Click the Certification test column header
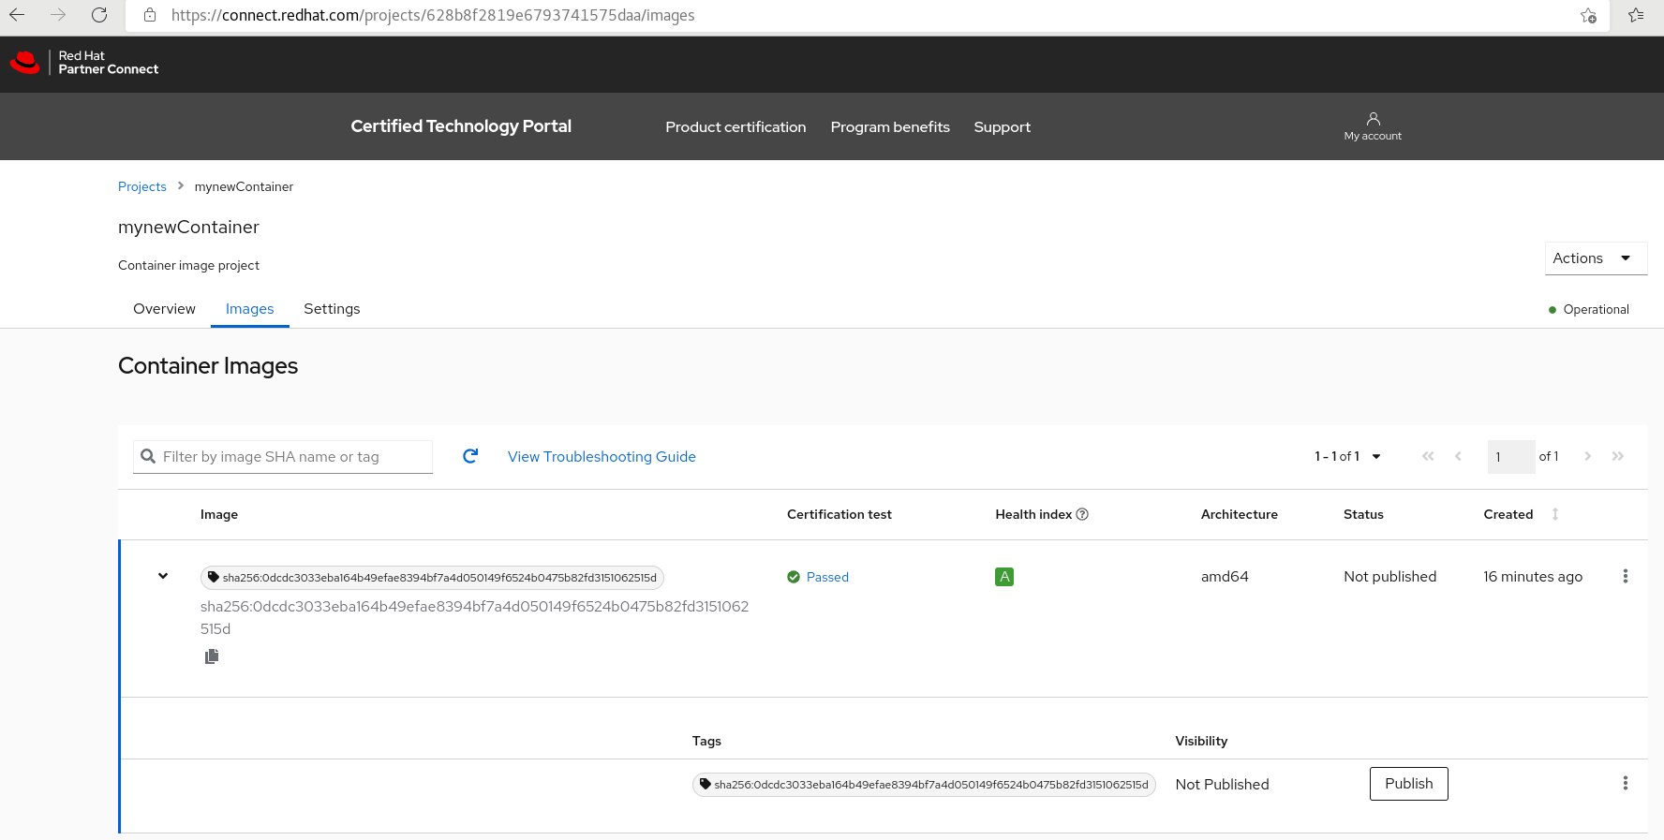Screen dimensions: 1664x840 839,514
